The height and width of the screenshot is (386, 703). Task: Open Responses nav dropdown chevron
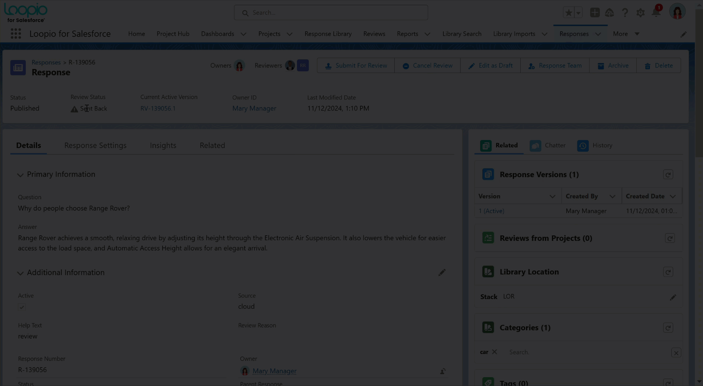tap(598, 34)
